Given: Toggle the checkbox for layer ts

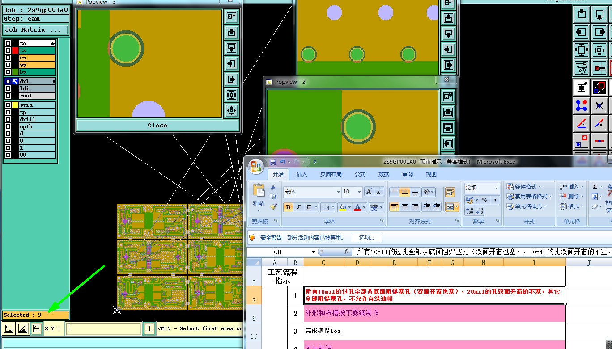Looking at the screenshot, I should [x=8, y=50].
